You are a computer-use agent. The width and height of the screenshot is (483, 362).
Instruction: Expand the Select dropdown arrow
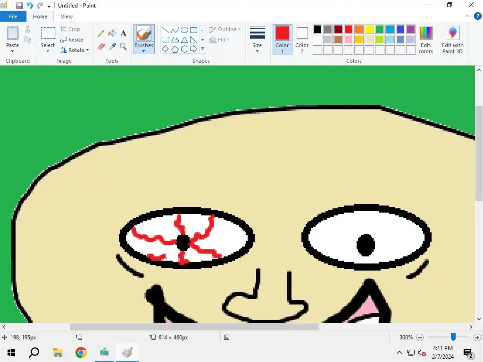coord(48,51)
